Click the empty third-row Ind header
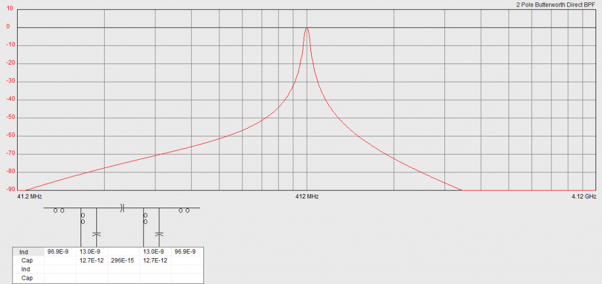The width and height of the screenshot is (602, 284). pyautogui.click(x=28, y=269)
